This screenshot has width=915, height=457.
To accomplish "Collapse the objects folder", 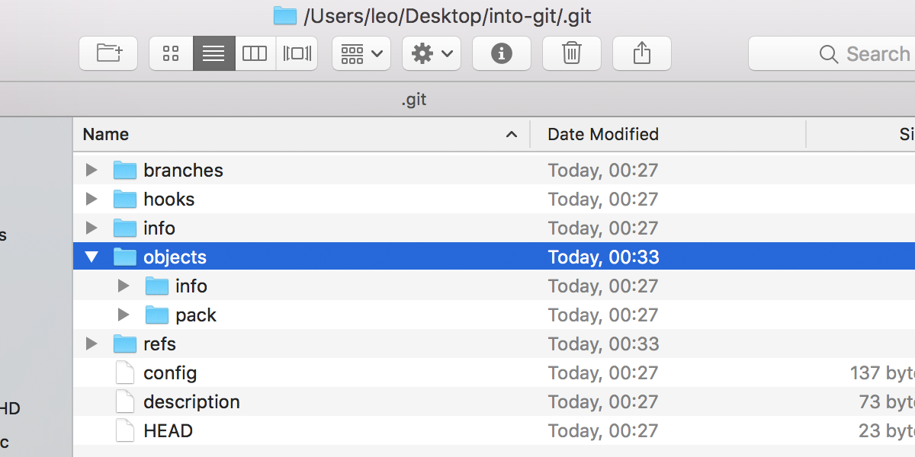I will (91, 257).
